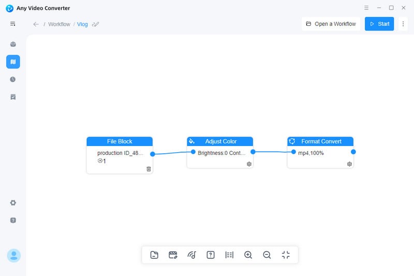The height and width of the screenshot is (276, 414).
Task: Select the Format Convert block header
Action: (x=320, y=141)
